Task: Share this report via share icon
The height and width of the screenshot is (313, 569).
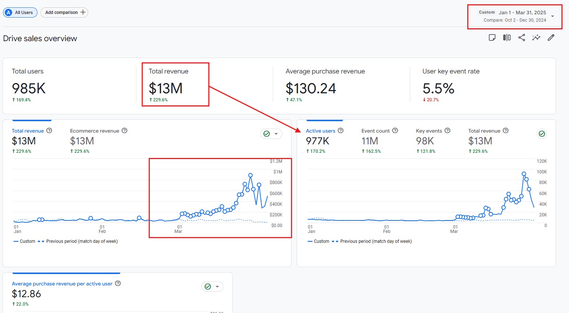Action: 522,37
